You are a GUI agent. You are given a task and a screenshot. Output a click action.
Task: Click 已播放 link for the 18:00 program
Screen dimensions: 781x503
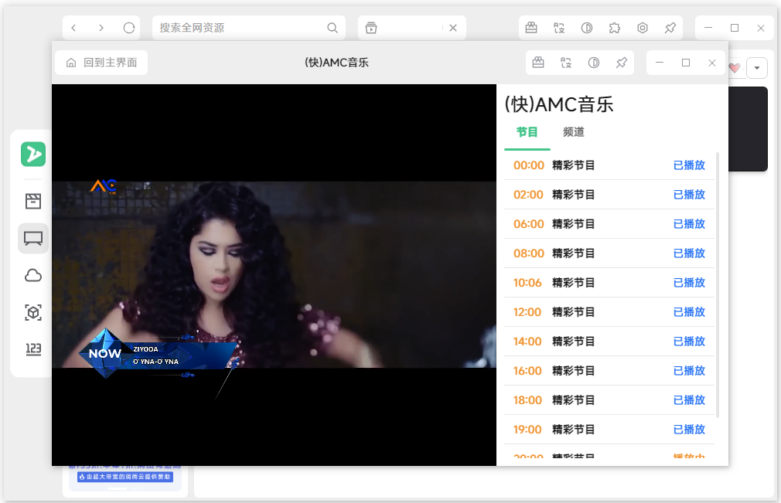click(x=689, y=400)
